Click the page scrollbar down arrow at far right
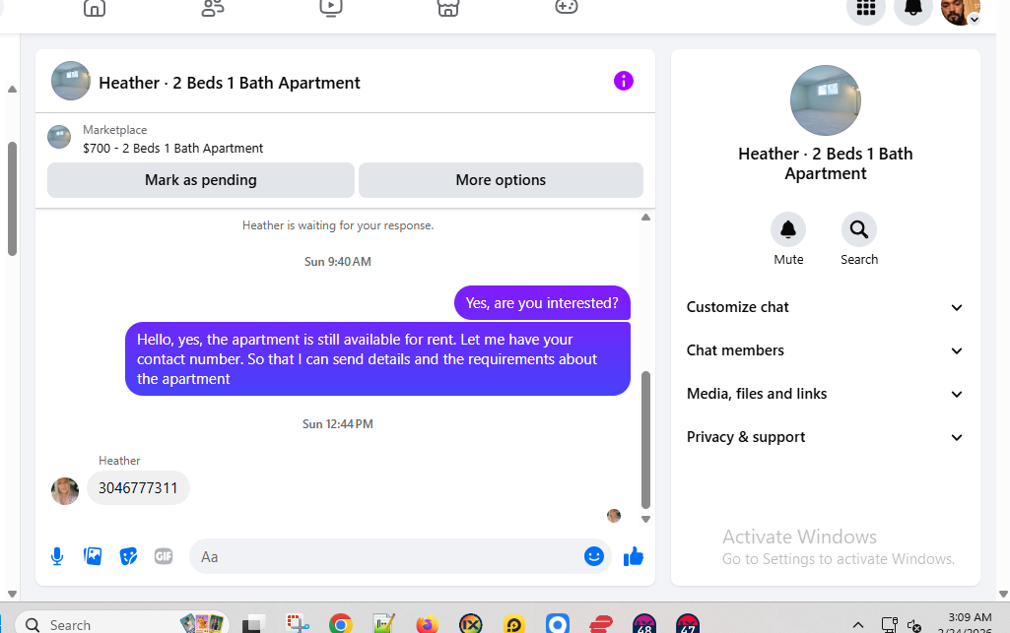This screenshot has height=633, width=1010. [1003, 595]
